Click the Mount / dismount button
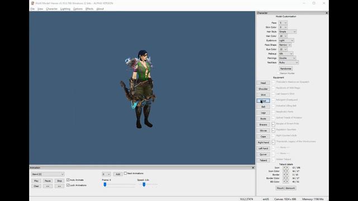Viewport: 358px width, 201px height. 286,188
